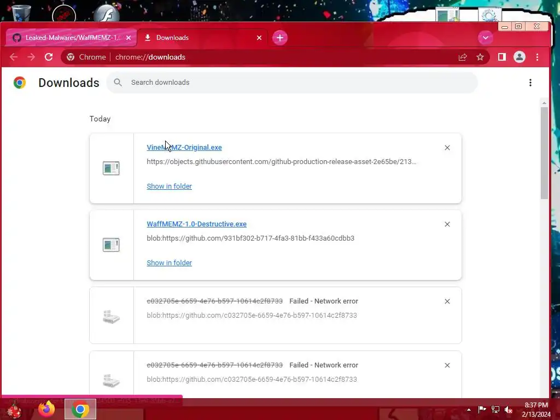Open Firefox from the taskbar
This screenshot has width=560, height=420.
pos(46,409)
